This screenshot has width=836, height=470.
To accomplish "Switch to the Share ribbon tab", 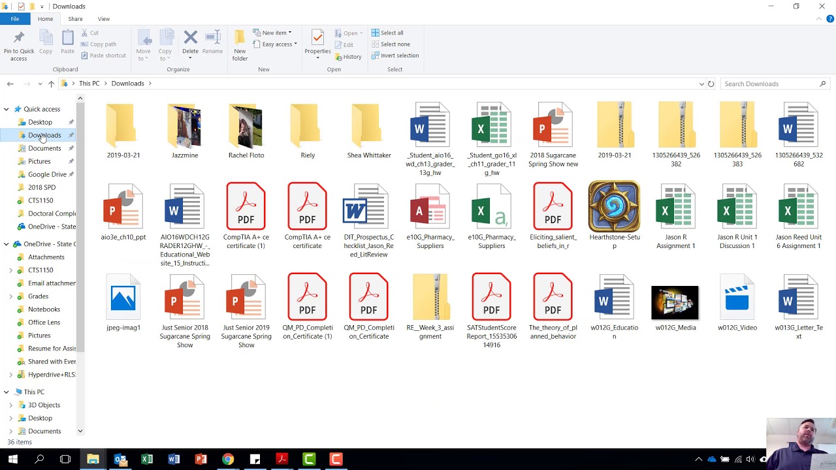I will point(75,19).
